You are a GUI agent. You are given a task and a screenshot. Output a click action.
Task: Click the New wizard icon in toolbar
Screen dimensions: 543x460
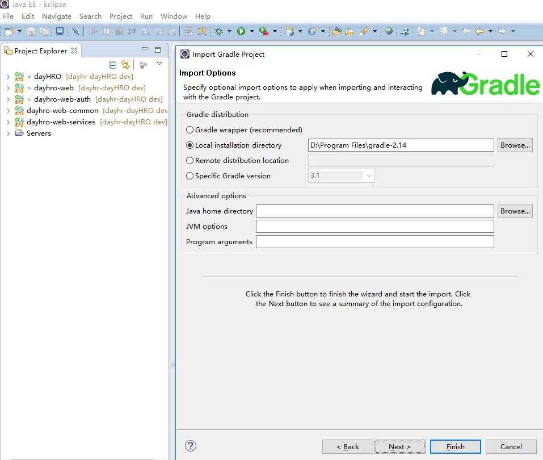(9, 32)
